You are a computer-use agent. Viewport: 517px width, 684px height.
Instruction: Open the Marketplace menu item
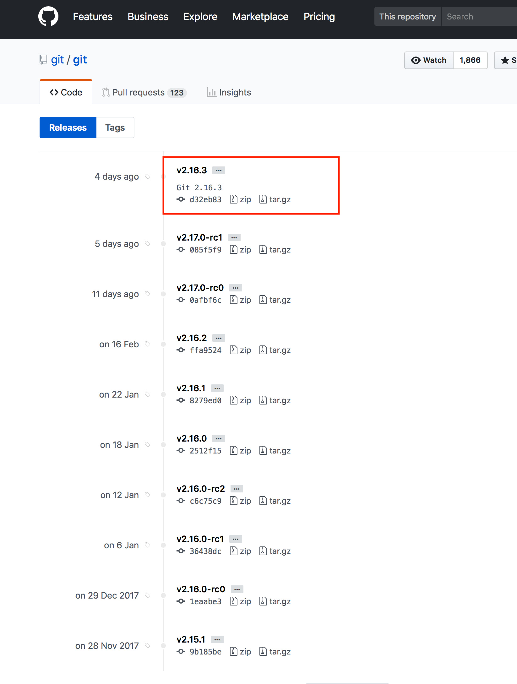coord(260,16)
